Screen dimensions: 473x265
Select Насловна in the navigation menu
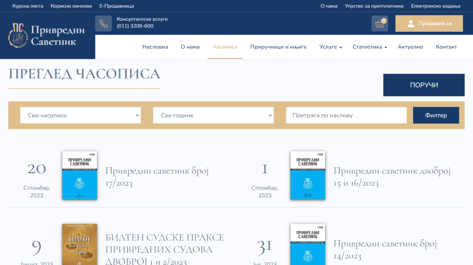coord(155,47)
